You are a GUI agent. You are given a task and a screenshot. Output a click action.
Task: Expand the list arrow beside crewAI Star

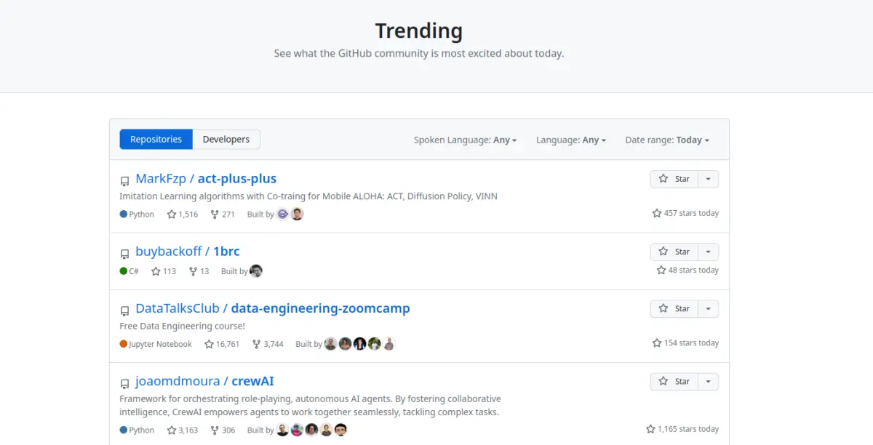point(708,381)
